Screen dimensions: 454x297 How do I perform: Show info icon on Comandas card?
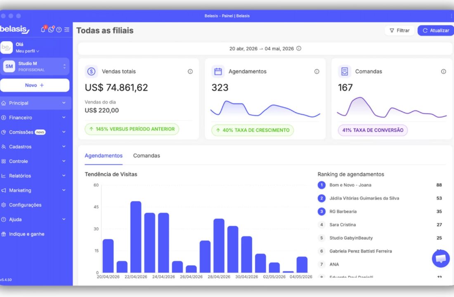[443, 71]
